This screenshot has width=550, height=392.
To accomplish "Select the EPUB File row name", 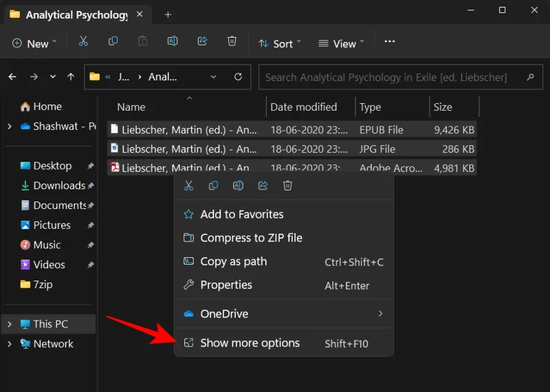I will coord(189,130).
